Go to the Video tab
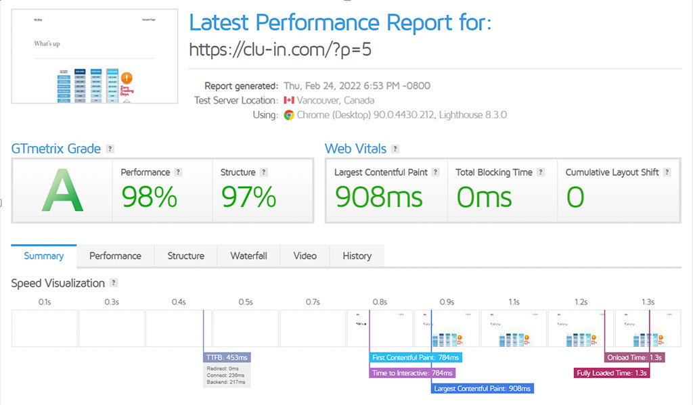This screenshot has width=693, height=405. pyautogui.click(x=305, y=256)
